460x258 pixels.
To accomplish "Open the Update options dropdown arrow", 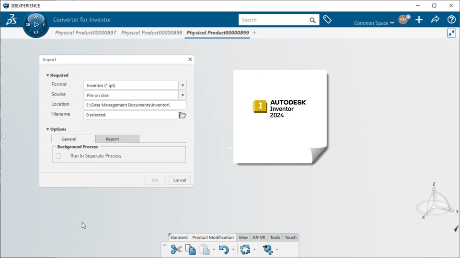I will 254,249.
